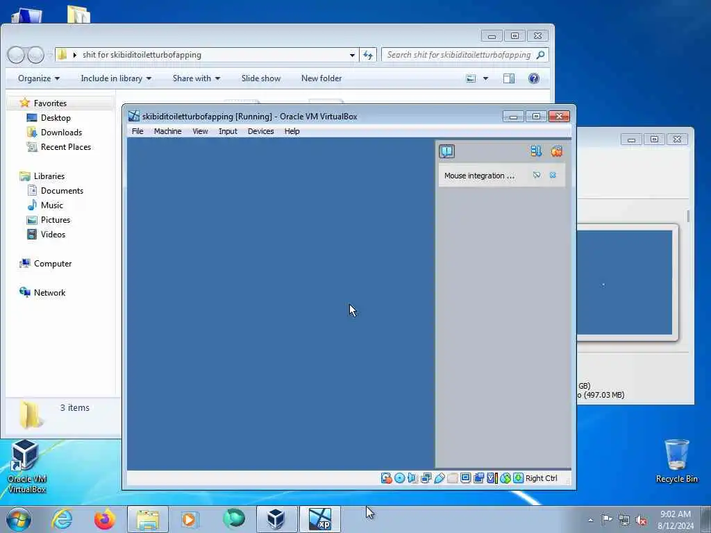Screen dimensions: 711x533
Task: Click the Slide show button
Action: (261, 78)
